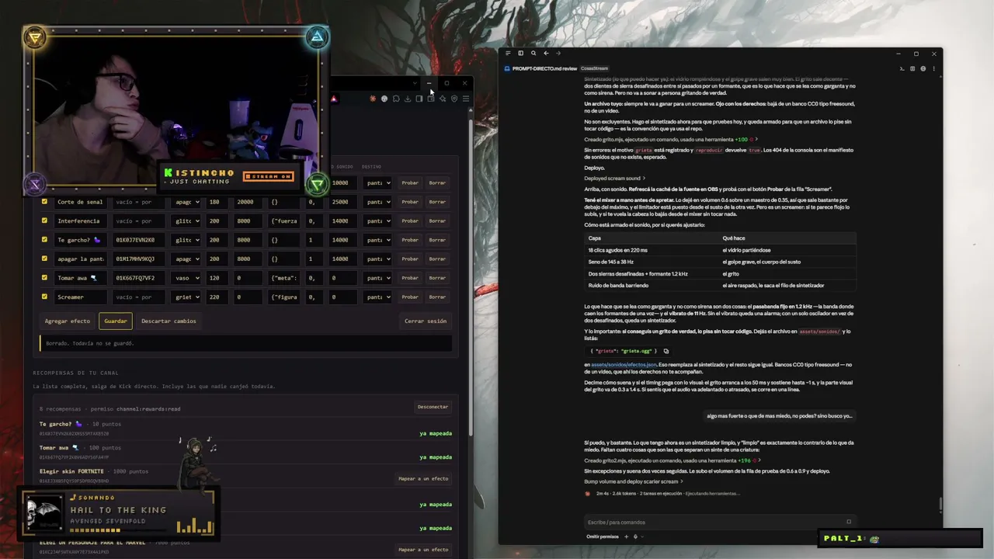
Task: Click the split view icon near the terminal icon
Action: pyautogui.click(x=912, y=68)
